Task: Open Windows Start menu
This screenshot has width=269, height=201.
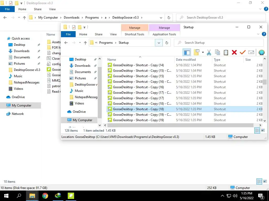Action: [x=6, y=196]
